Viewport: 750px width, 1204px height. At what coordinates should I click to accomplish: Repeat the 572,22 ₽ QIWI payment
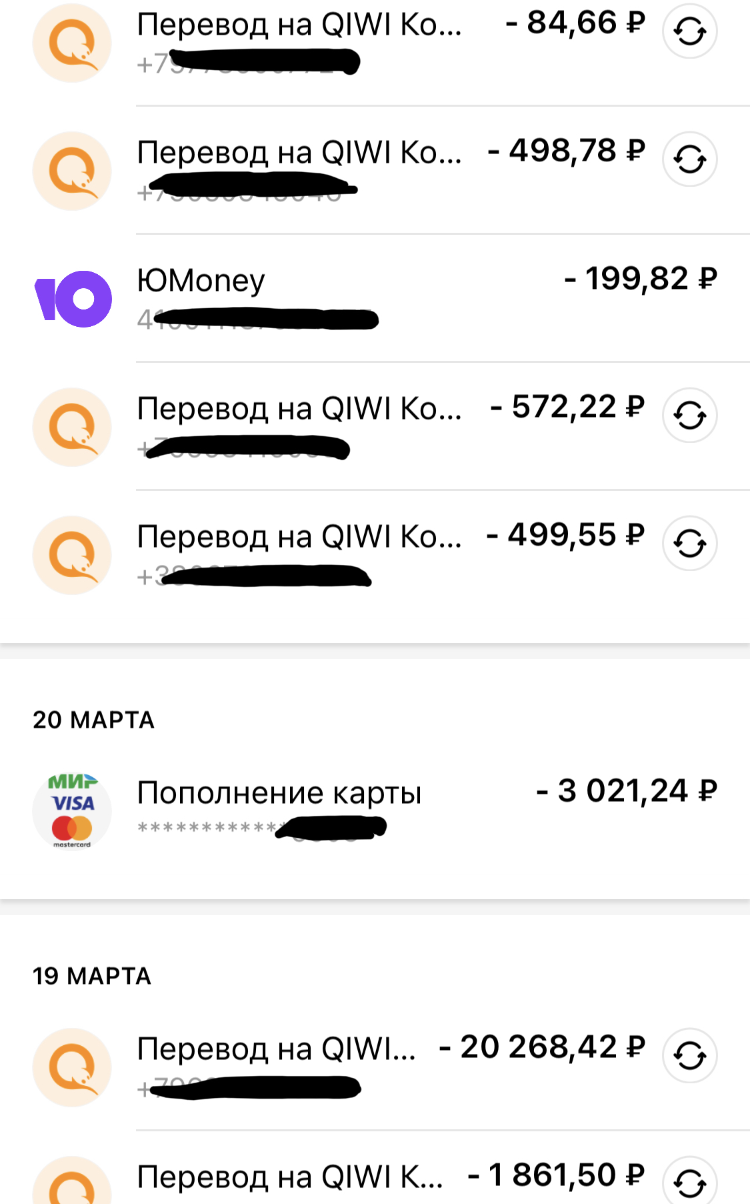click(x=689, y=416)
